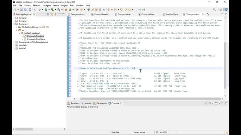This screenshot has height=135, width=241.
Task: Collapse the Compute project node
Action: pyautogui.click(x=14, y=24)
